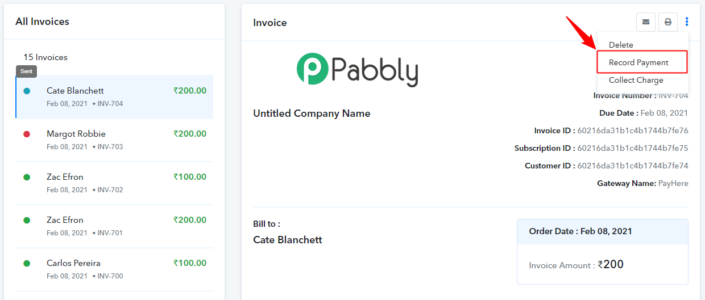This screenshot has width=705, height=300.
Task: Open Zac Efron invoice INV-701
Action: point(114,226)
